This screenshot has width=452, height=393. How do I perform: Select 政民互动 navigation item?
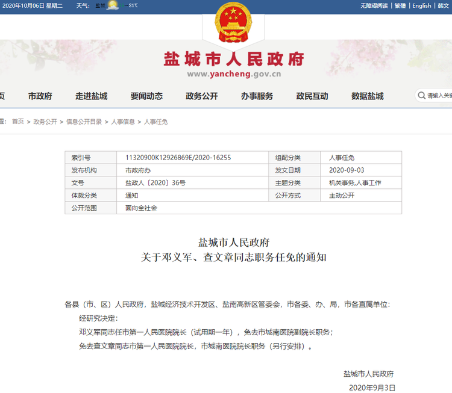(x=312, y=96)
